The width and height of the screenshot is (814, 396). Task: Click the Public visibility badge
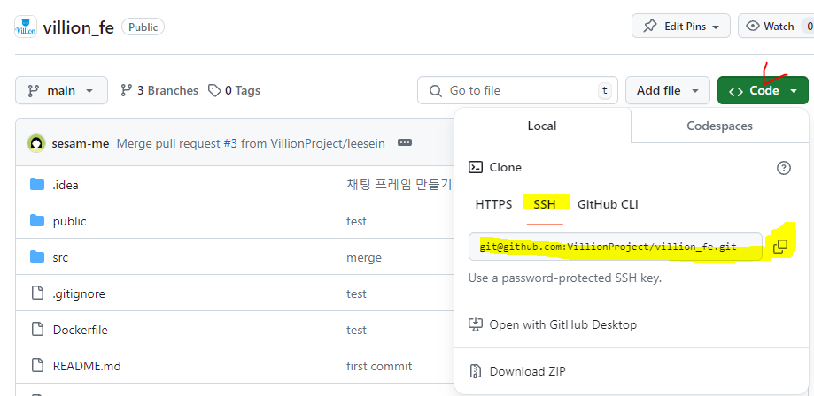pyautogui.click(x=143, y=27)
